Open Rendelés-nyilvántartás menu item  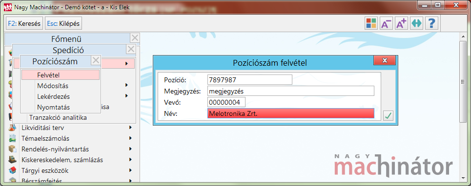click(55, 149)
